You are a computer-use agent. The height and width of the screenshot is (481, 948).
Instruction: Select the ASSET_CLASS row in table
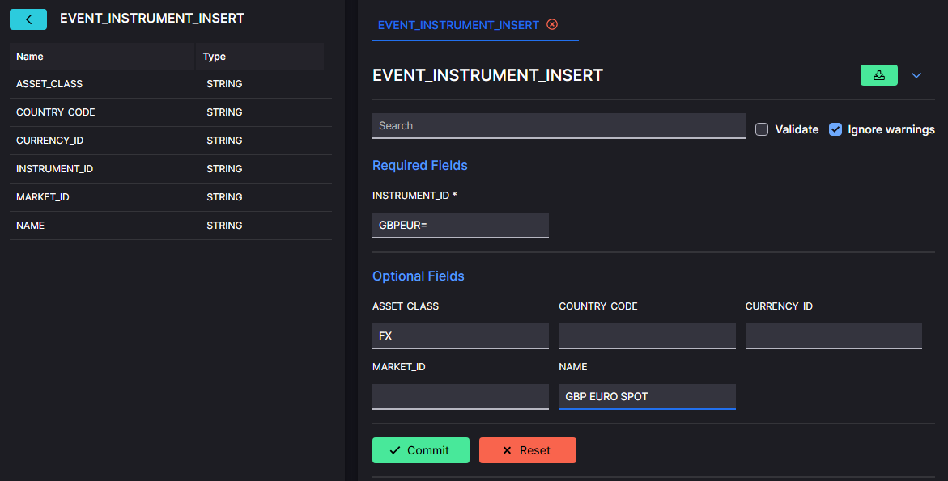(171, 84)
